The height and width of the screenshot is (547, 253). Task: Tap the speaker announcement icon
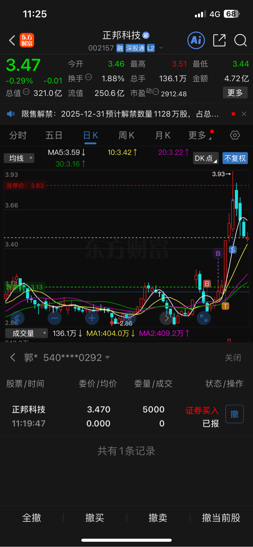tap(11, 114)
